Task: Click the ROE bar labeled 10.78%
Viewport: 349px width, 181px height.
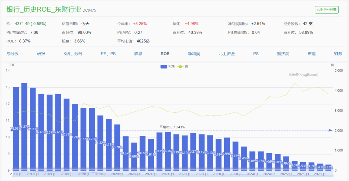Action: [x=117, y=147]
